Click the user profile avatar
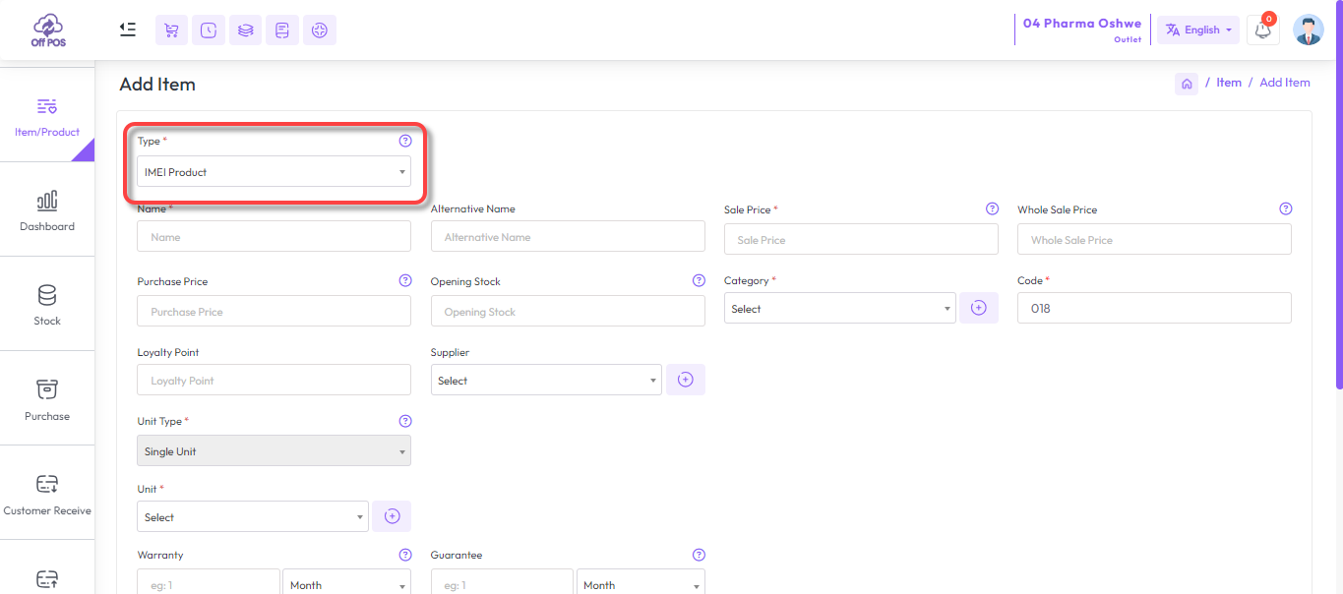Viewport: 1343px width, 594px height. pos(1308,30)
